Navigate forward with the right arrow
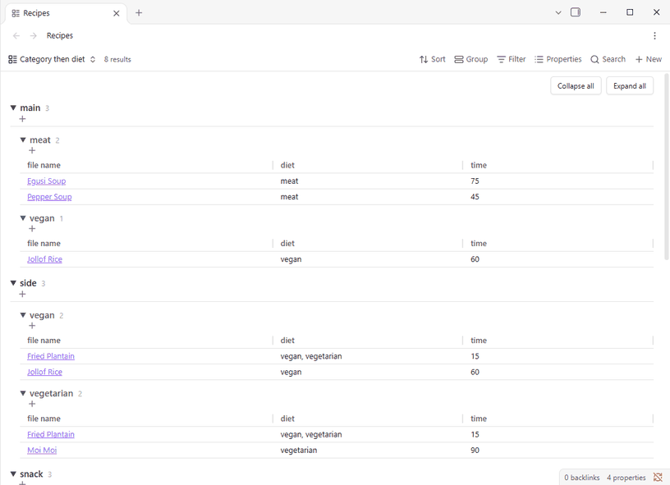The image size is (670, 485). point(34,35)
